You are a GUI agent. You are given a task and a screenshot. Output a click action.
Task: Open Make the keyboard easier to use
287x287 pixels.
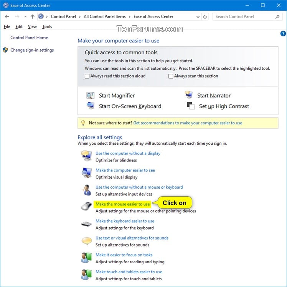click(125, 221)
